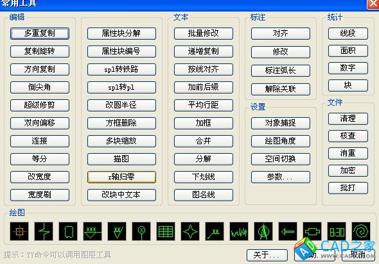Choose the circled X symbol icon
Viewport: 379px width, 264px height.
click(x=141, y=231)
